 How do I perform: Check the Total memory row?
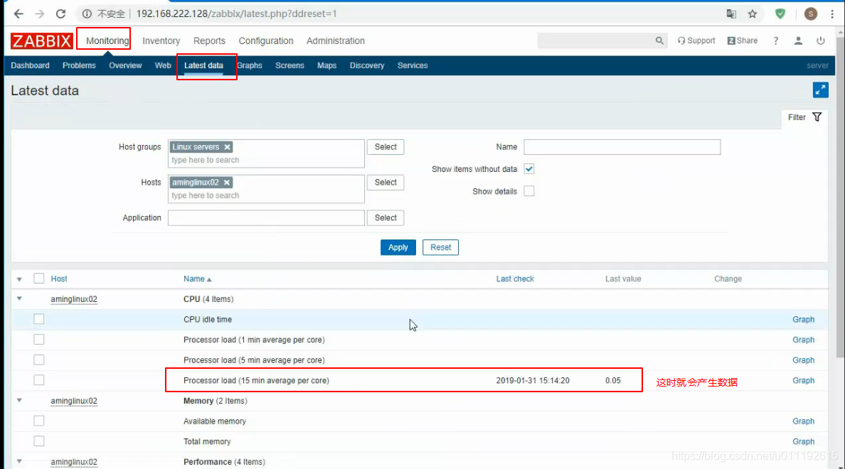[39, 441]
